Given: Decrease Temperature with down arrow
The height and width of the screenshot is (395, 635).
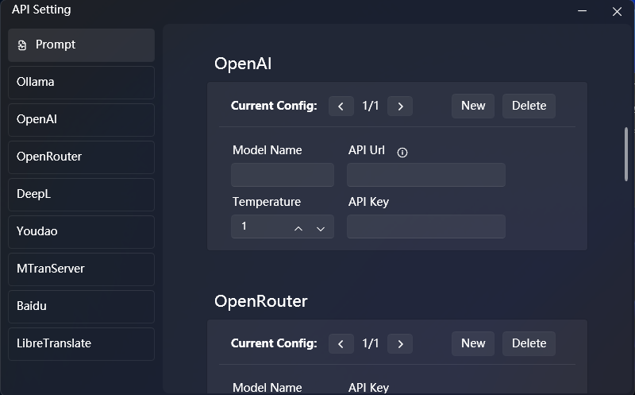Looking at the screenshot, I should click(x=321, y=229).
